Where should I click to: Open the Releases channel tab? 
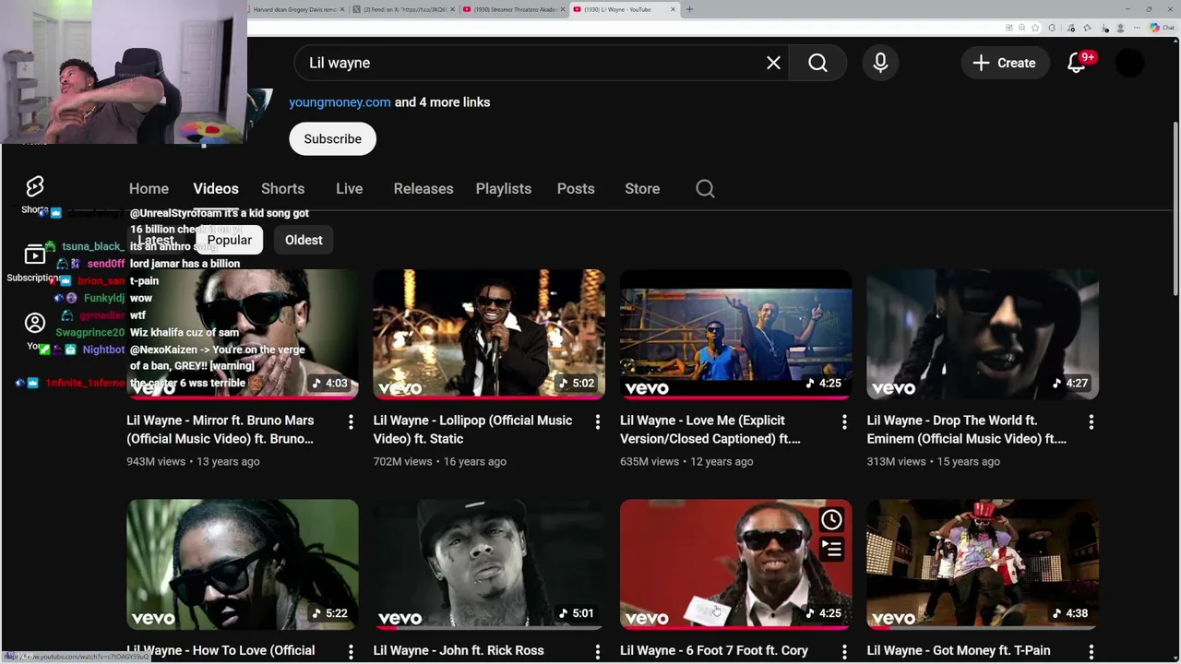pos(423,188)
